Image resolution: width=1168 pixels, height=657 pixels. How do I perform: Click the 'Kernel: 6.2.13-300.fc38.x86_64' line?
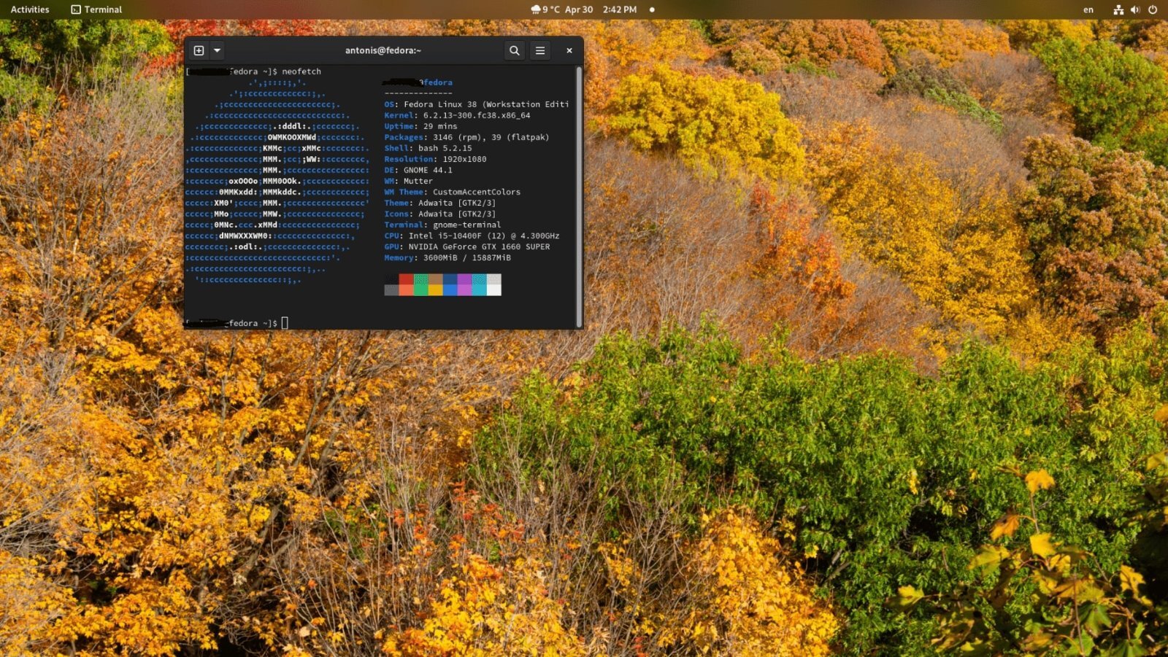coord(458,115)
